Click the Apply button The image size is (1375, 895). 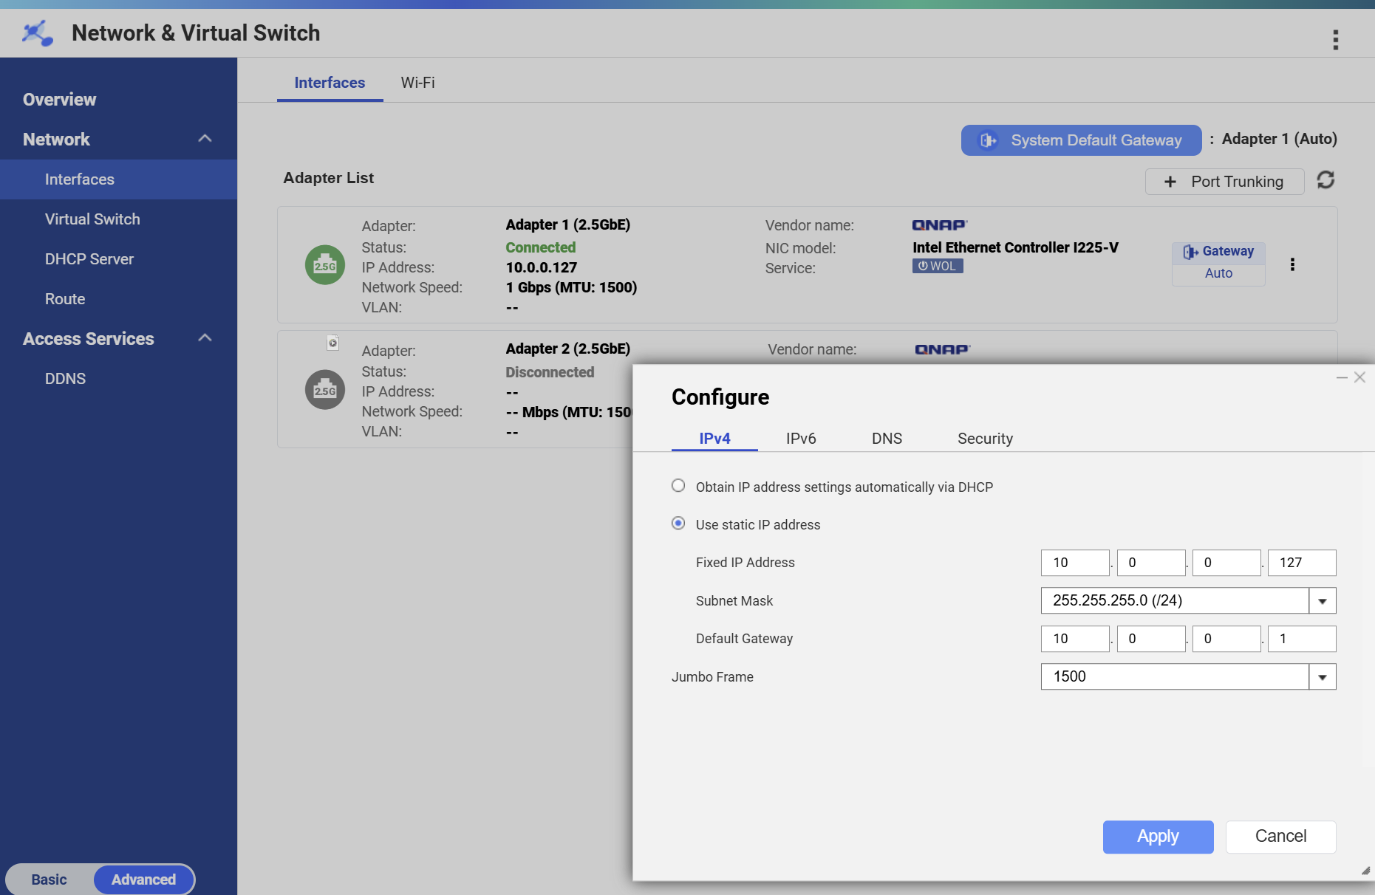[x=1158, y=837]
